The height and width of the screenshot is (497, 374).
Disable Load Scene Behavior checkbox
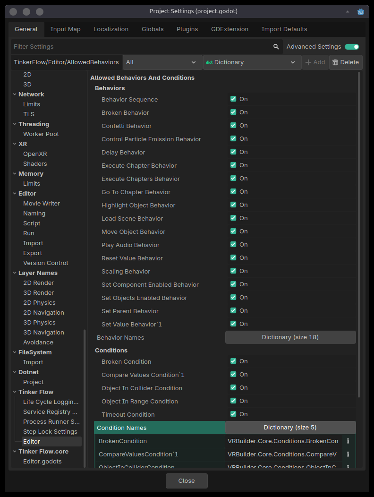click(233, 218)
